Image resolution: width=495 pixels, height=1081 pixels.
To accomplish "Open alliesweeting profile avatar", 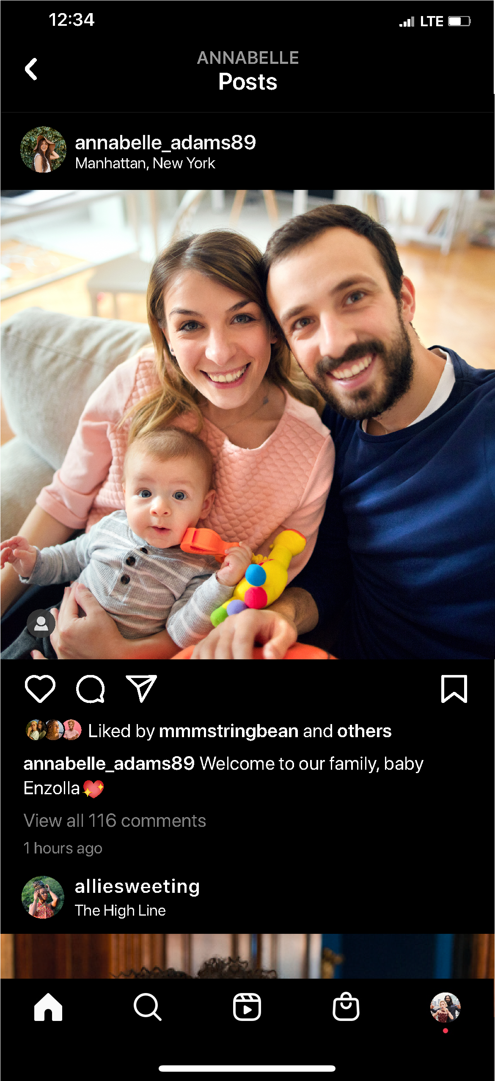I will click(43, 897).
